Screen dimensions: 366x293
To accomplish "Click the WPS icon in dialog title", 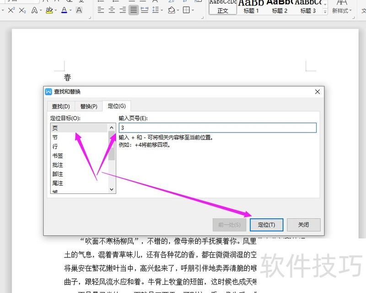I will pos(48,92).
